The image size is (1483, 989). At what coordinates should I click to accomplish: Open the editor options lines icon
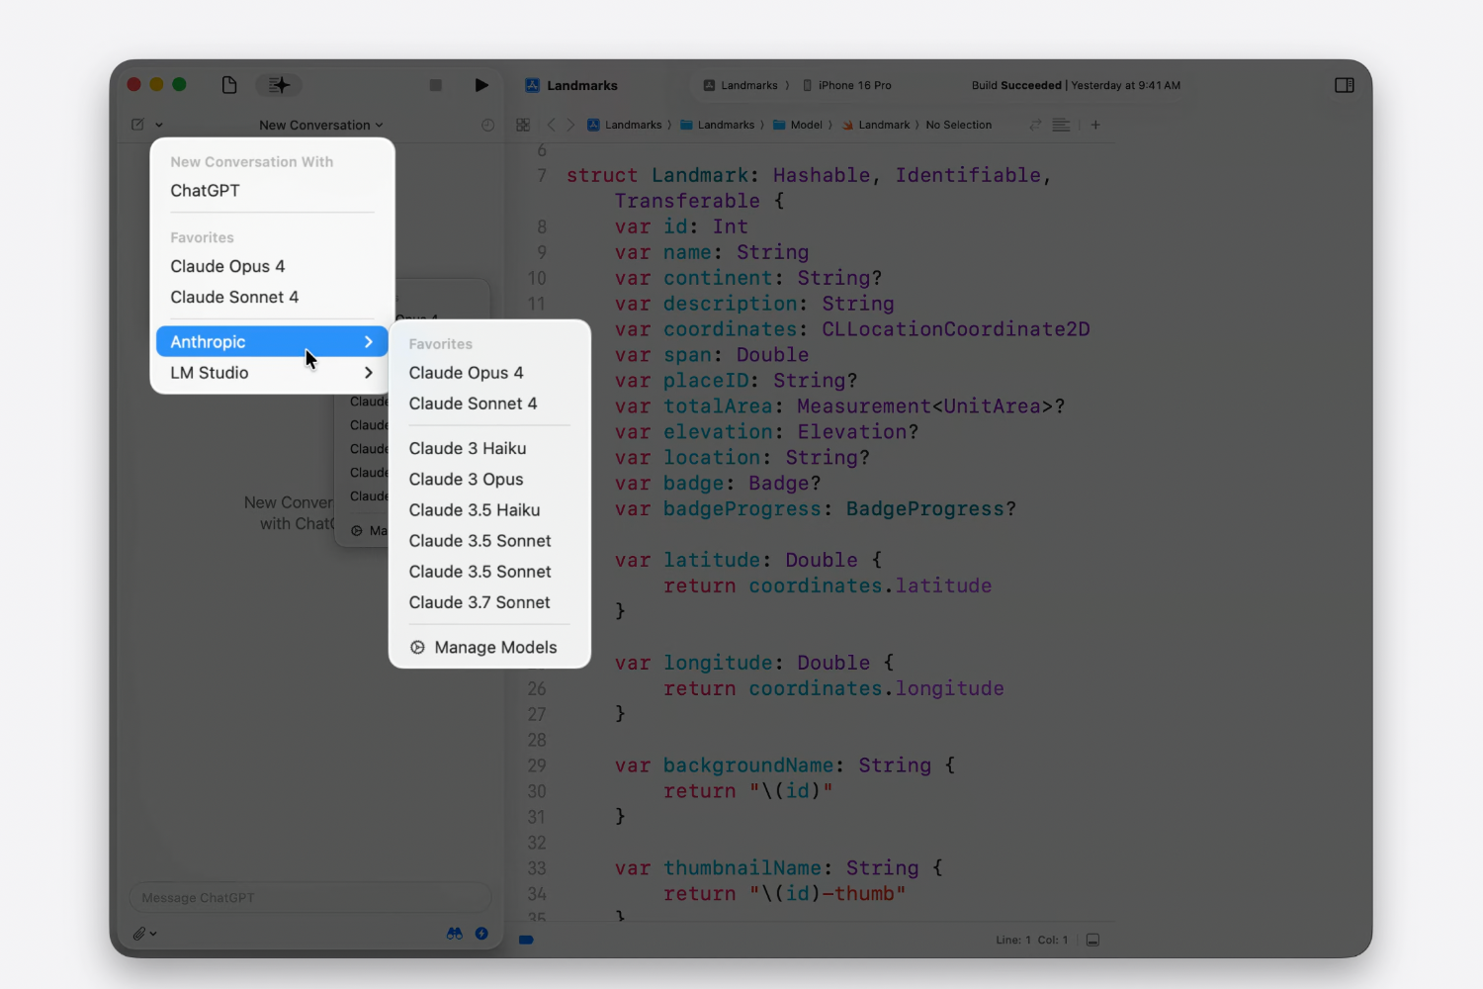[x=1061, y=125]
